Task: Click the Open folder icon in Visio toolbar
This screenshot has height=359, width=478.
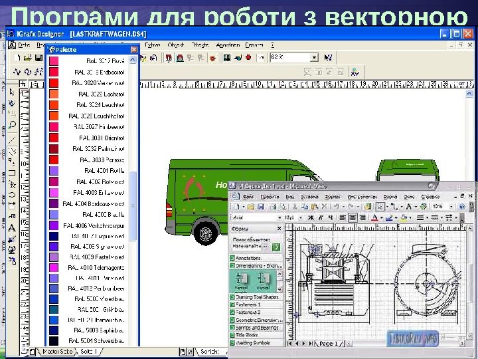Action: pos(250,207)
